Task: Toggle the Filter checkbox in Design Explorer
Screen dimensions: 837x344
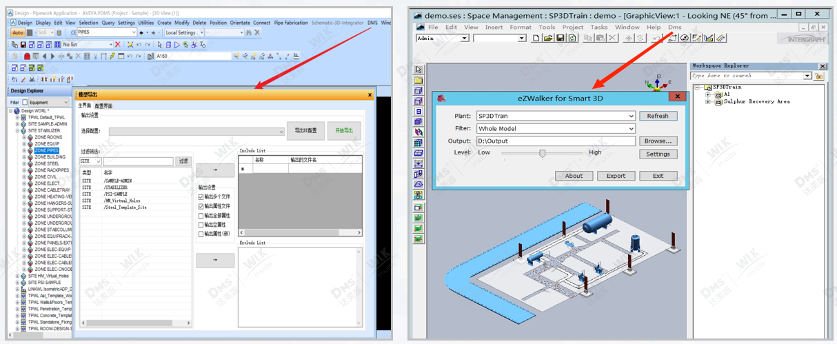Action: [26, 102]
